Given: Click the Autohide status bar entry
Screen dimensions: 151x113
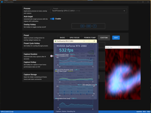Looking at the screenshot, I should [139, 112].
